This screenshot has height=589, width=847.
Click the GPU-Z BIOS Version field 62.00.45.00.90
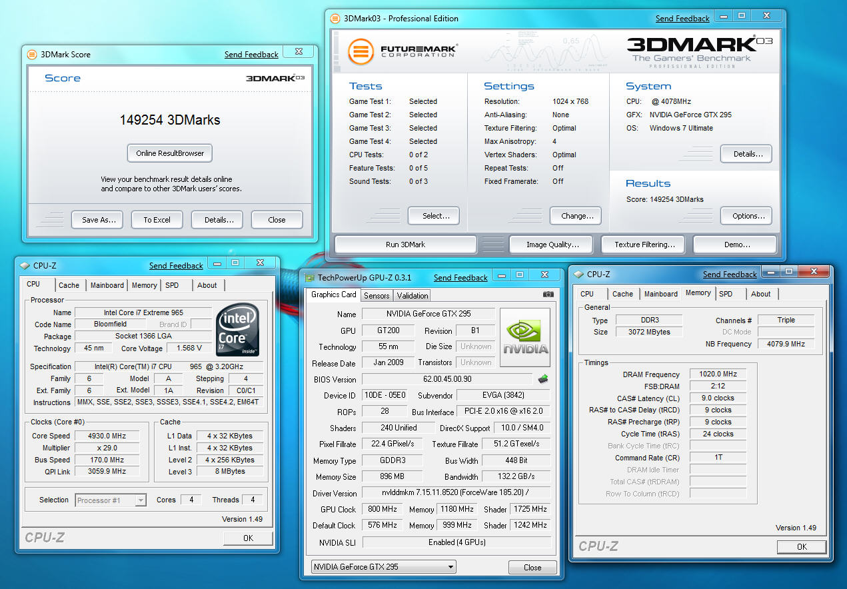pyautogui.click(x=447, y=379)
